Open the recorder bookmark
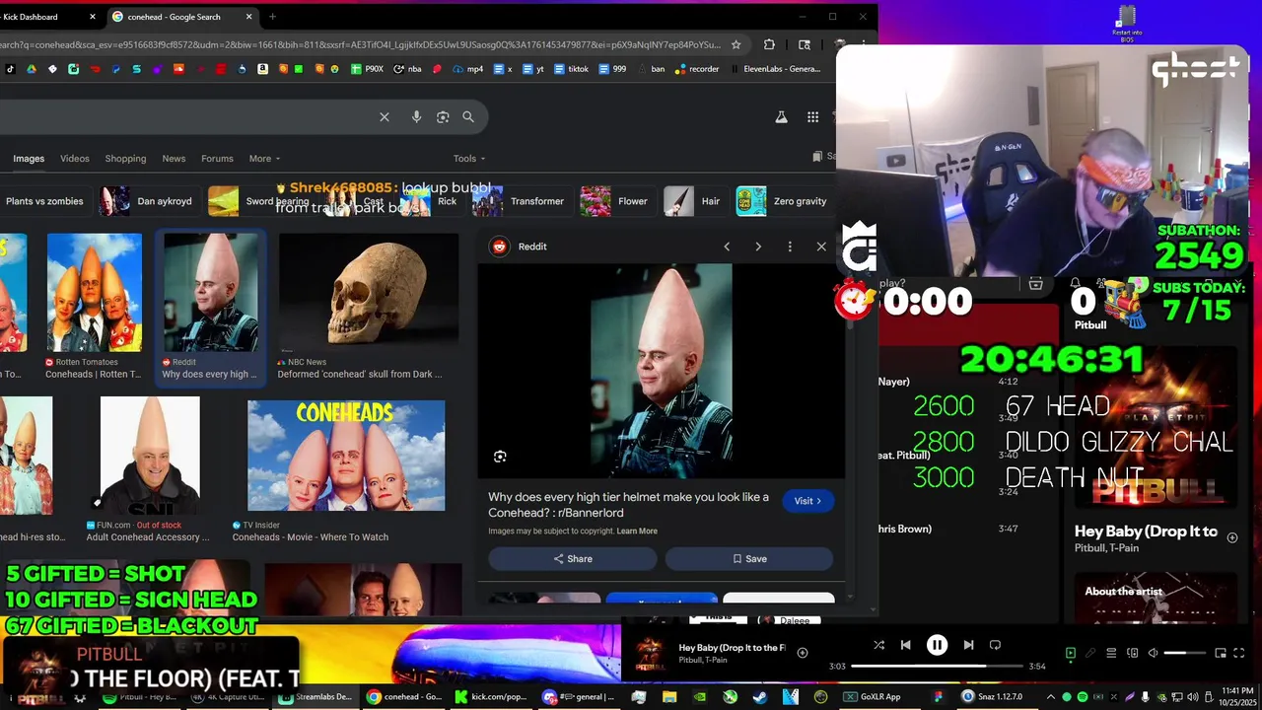The width and height of the screenshot is (1262, 710). point(697,69)
